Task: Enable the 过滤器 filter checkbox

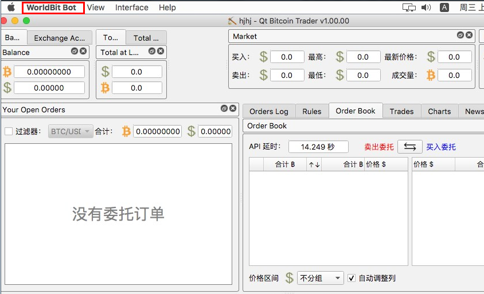Action: point(9,131)
